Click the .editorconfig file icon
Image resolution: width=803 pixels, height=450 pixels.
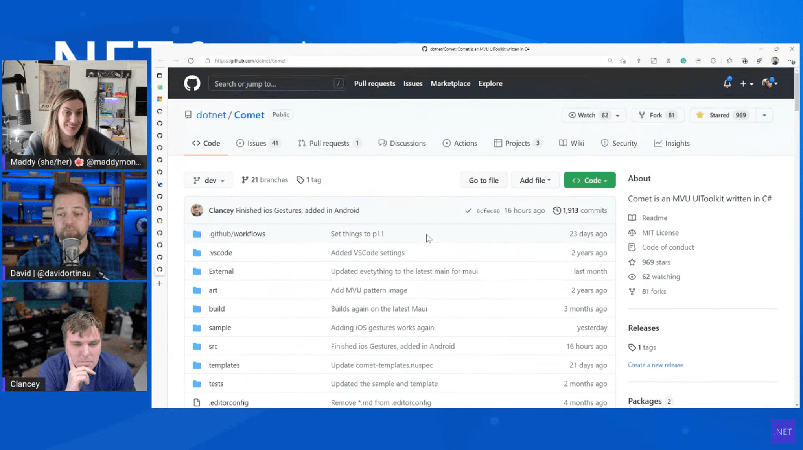pos(197,402)
